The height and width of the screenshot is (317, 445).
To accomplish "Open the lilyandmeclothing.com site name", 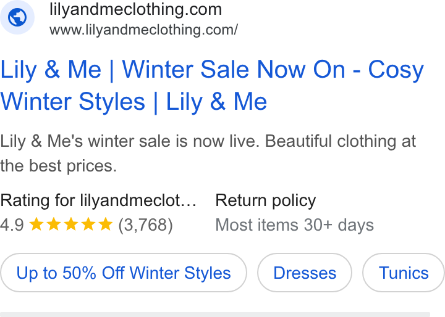I will [x=135, y=9].
